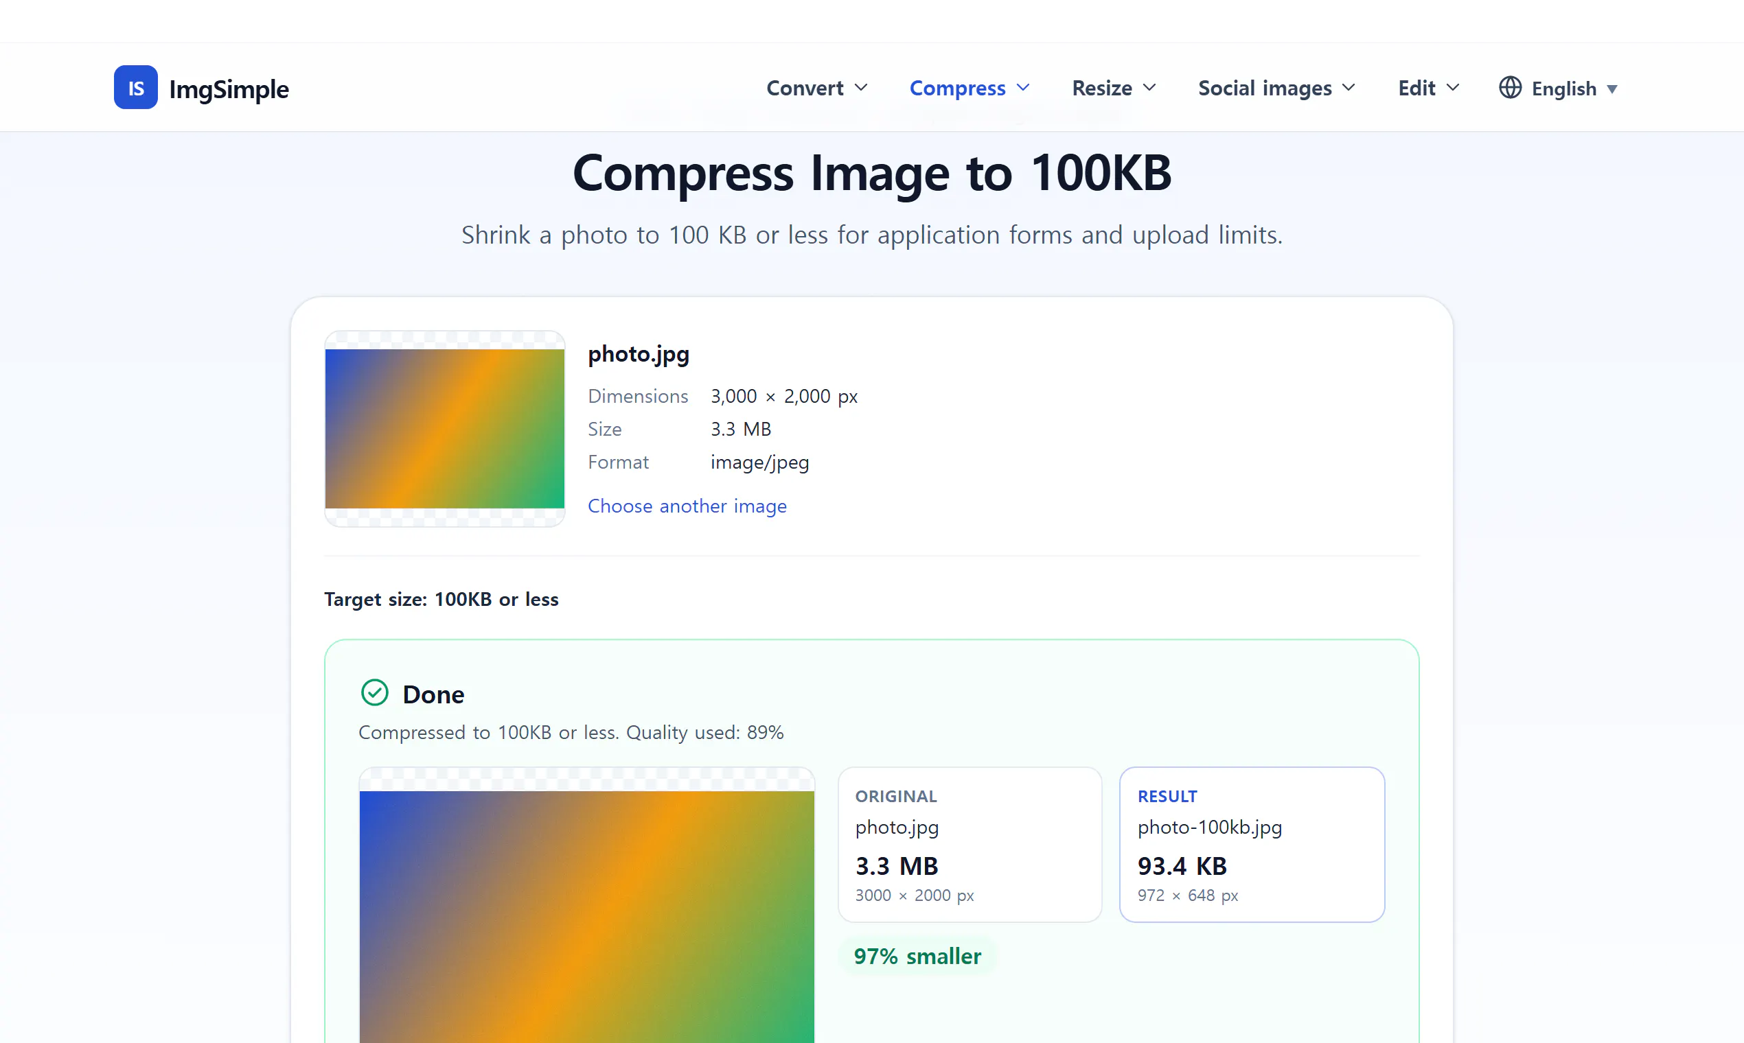Click the compressed result preview image
The image size is (1744, 1043).
586,905
